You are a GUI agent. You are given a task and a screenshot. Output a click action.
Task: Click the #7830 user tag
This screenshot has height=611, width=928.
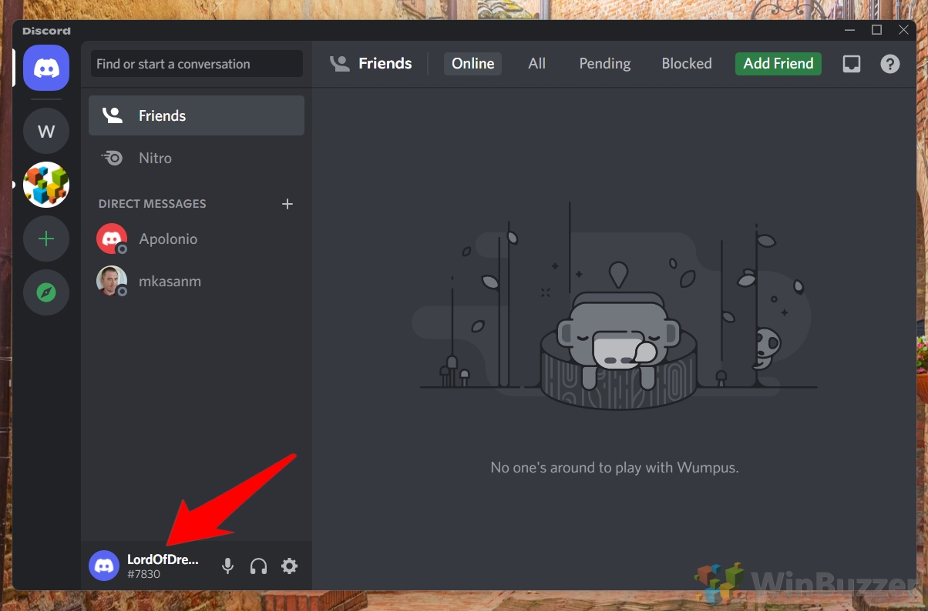143,574
